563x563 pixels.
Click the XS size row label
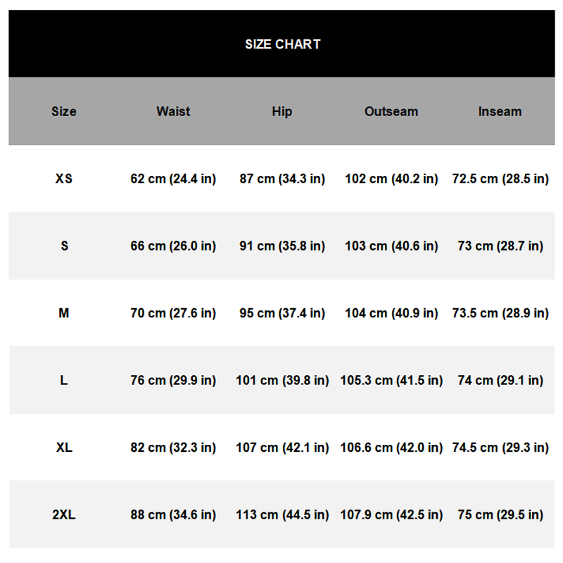coord(63,179)
